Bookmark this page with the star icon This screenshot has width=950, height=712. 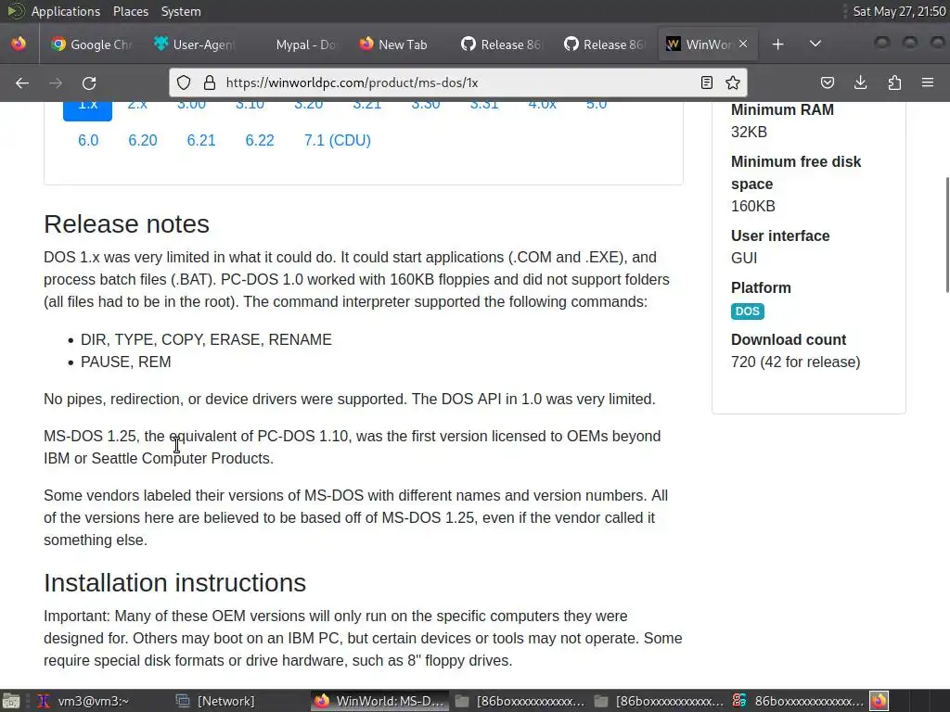pyautogui.click(x=733, y=83)
